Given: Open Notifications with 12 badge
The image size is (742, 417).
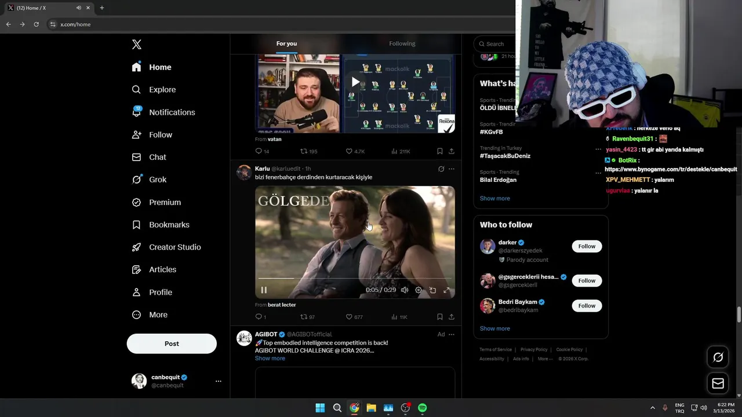Looking at the screenshot, I should tap(163, 112).
